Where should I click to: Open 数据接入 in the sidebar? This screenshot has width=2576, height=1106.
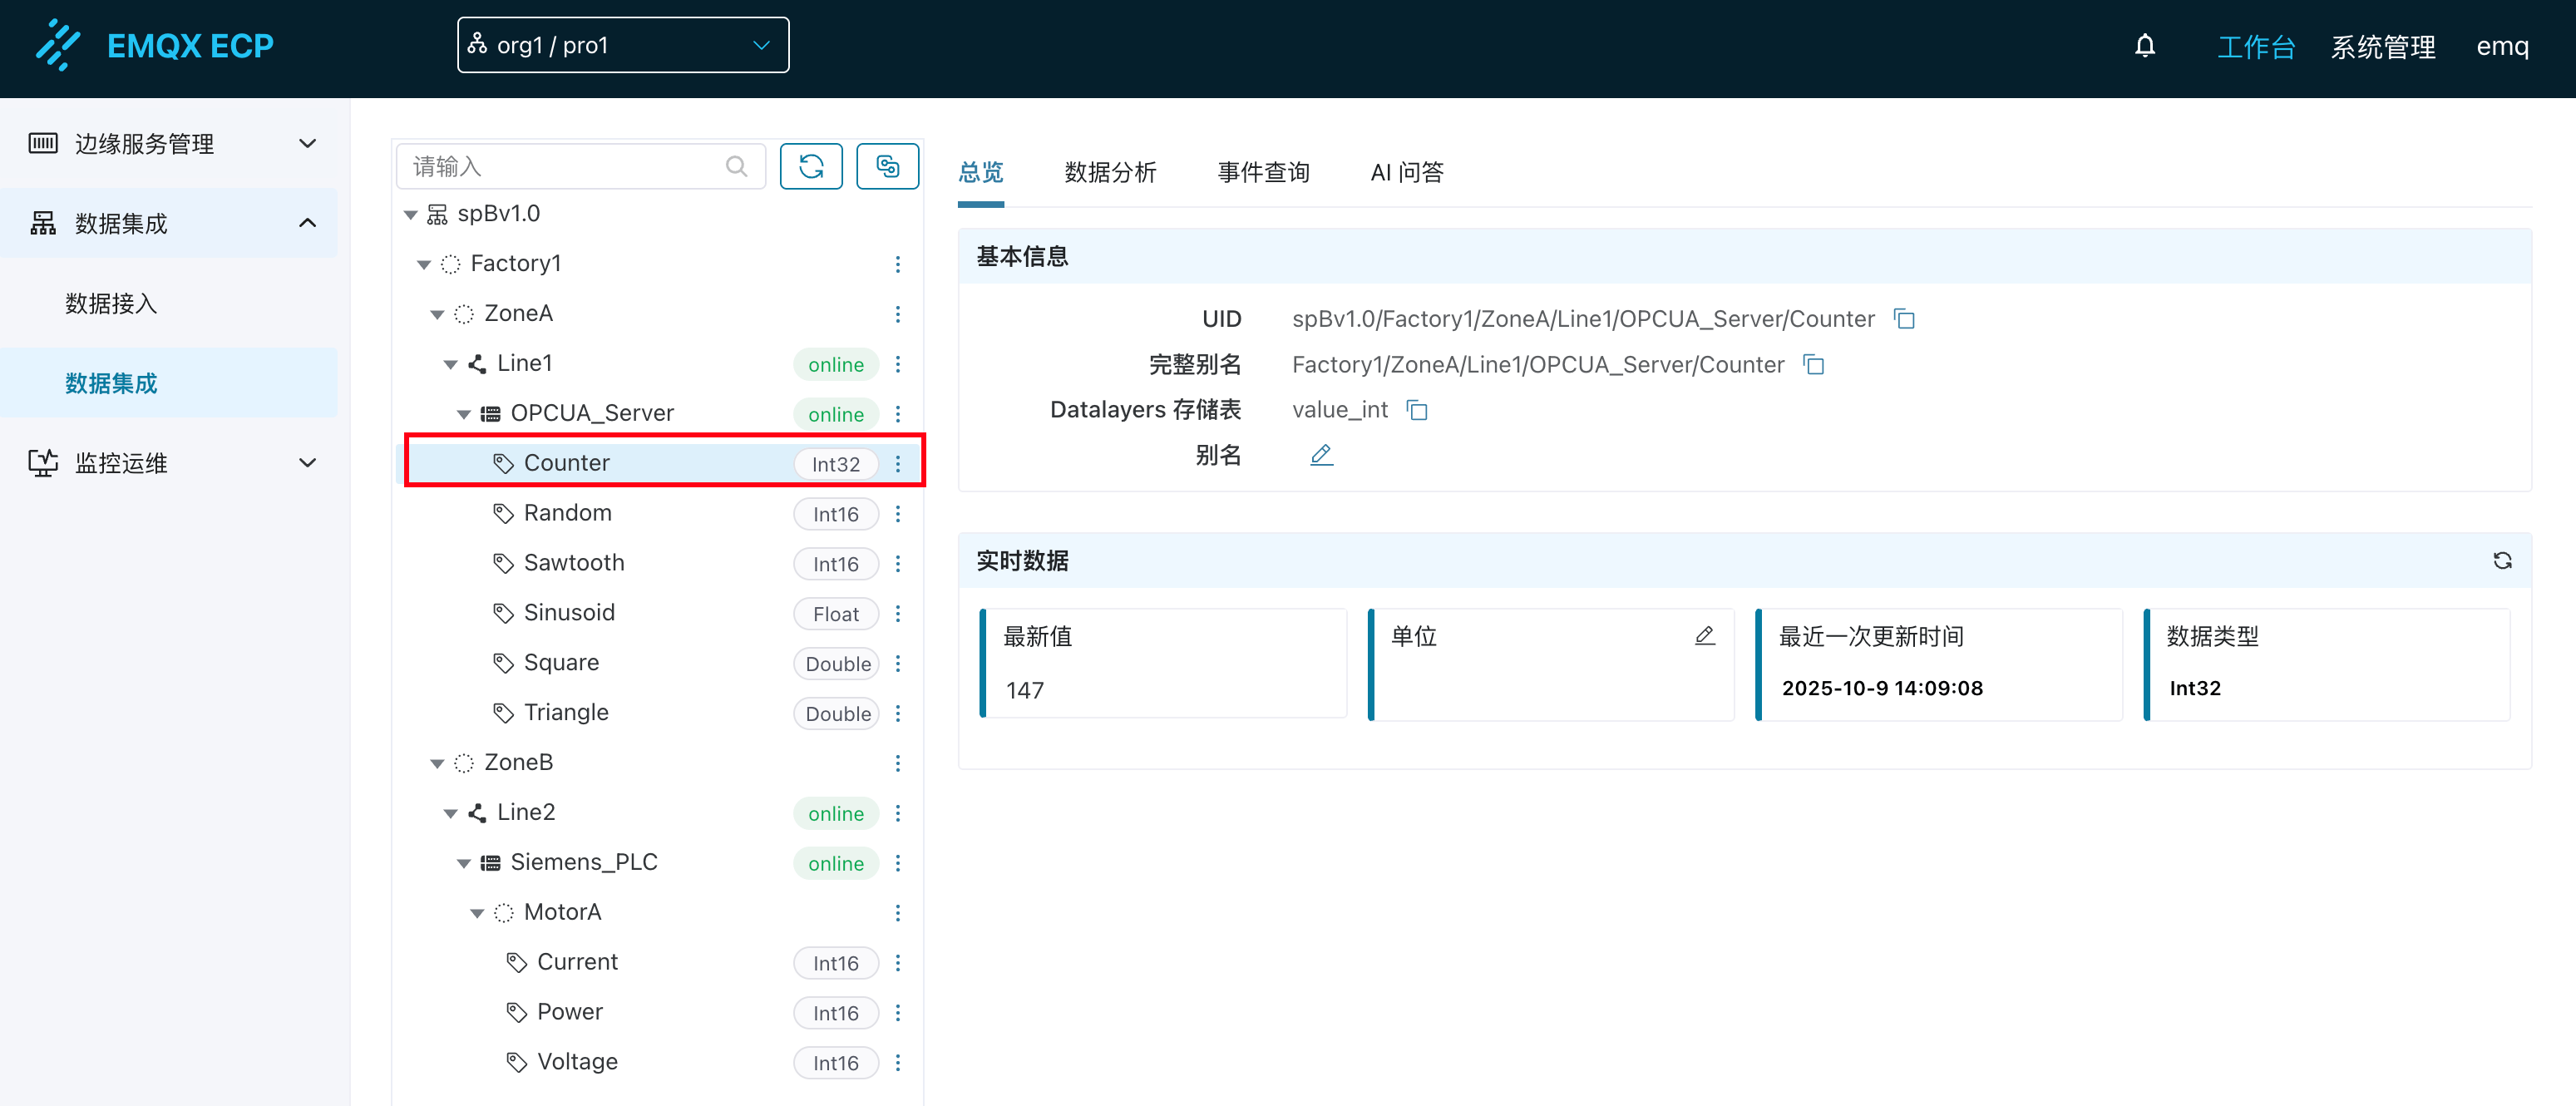111,304
